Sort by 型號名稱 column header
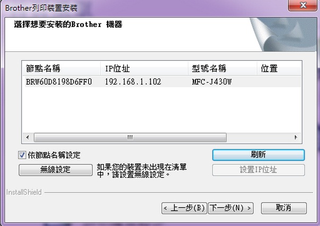Screen dimensions: 320x226 [222, 68]
